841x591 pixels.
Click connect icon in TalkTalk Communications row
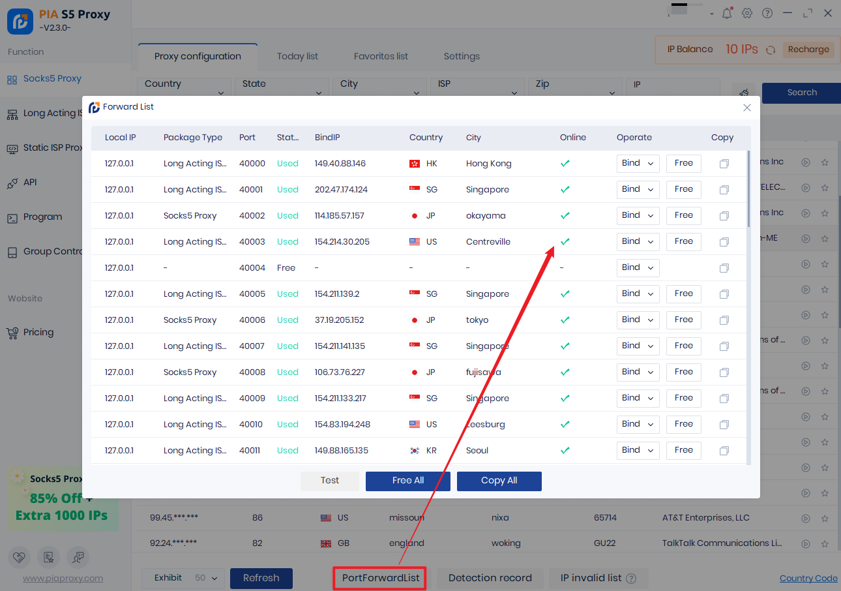[x=806, y=543]
